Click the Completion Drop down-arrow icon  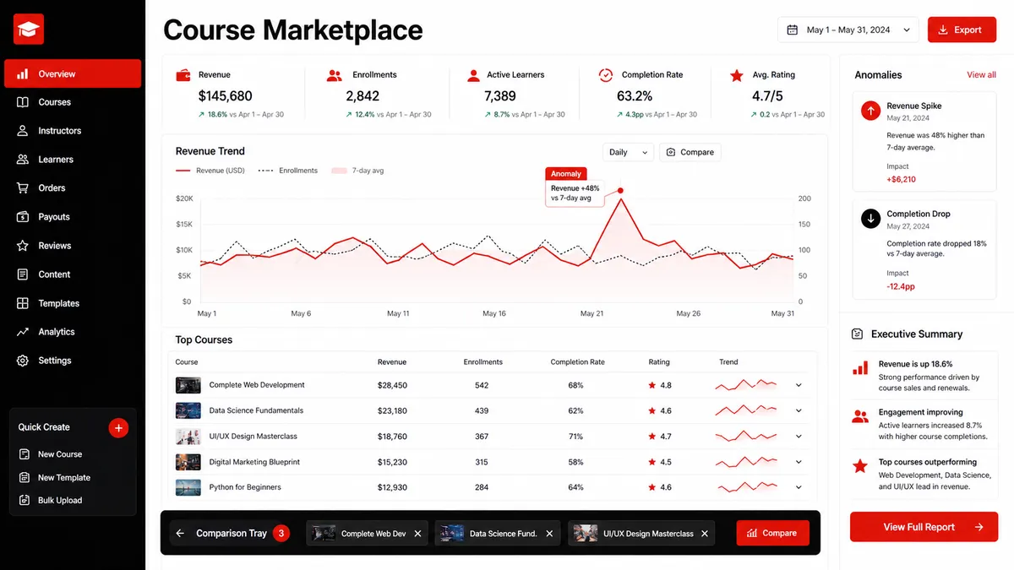870,219
